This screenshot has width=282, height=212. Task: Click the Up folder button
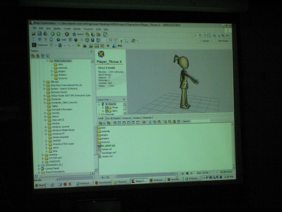[102, 123]
